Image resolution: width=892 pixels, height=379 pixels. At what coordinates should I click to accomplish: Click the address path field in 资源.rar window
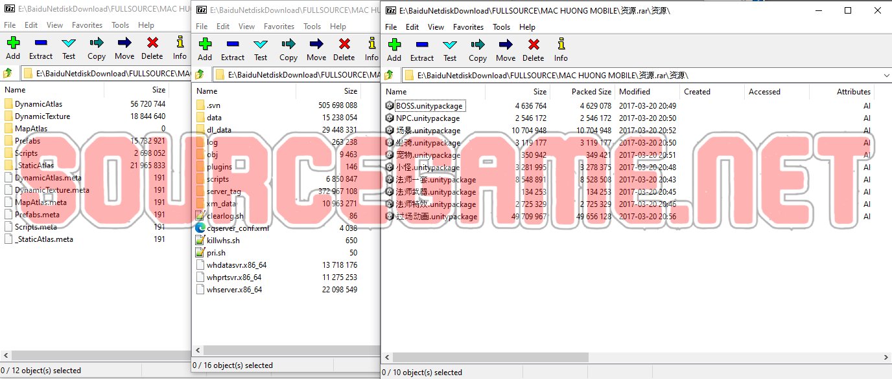tap(642, 75)
